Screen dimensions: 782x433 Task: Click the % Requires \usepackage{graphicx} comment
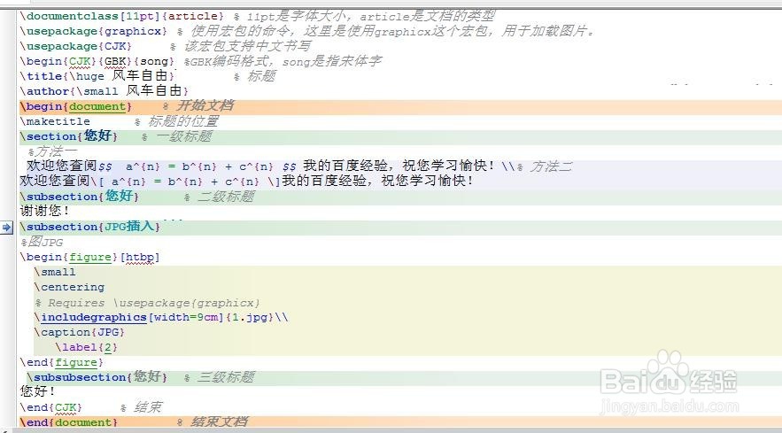tap(148, 303)
